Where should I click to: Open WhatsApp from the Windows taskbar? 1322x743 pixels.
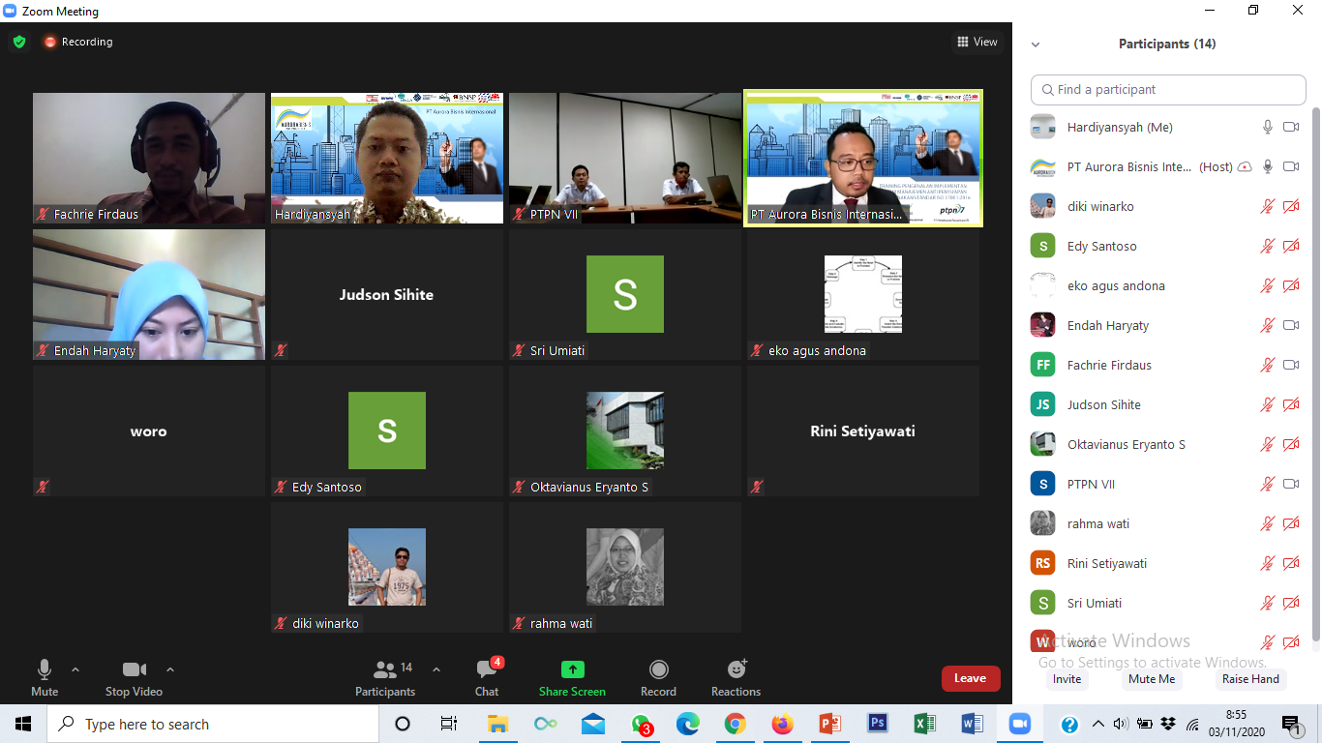coord(641,724)
